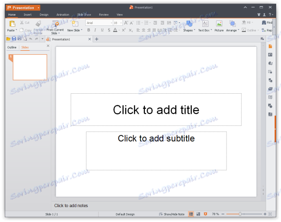Viewport: 281px width, 222px height.
Task: Close the Outline/Slides panel
Action: [48, 46]
